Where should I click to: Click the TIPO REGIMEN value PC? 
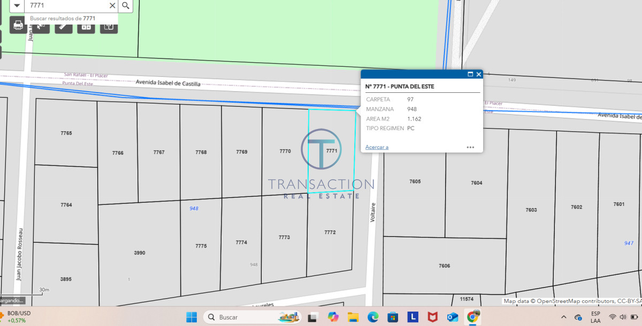pyautogui.click(x=411, y=128)
